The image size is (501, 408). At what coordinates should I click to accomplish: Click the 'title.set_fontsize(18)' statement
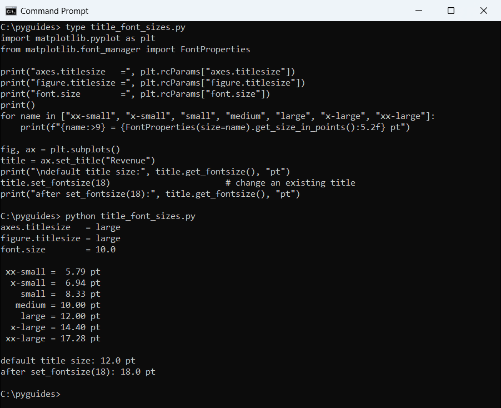tap(56, 183)
